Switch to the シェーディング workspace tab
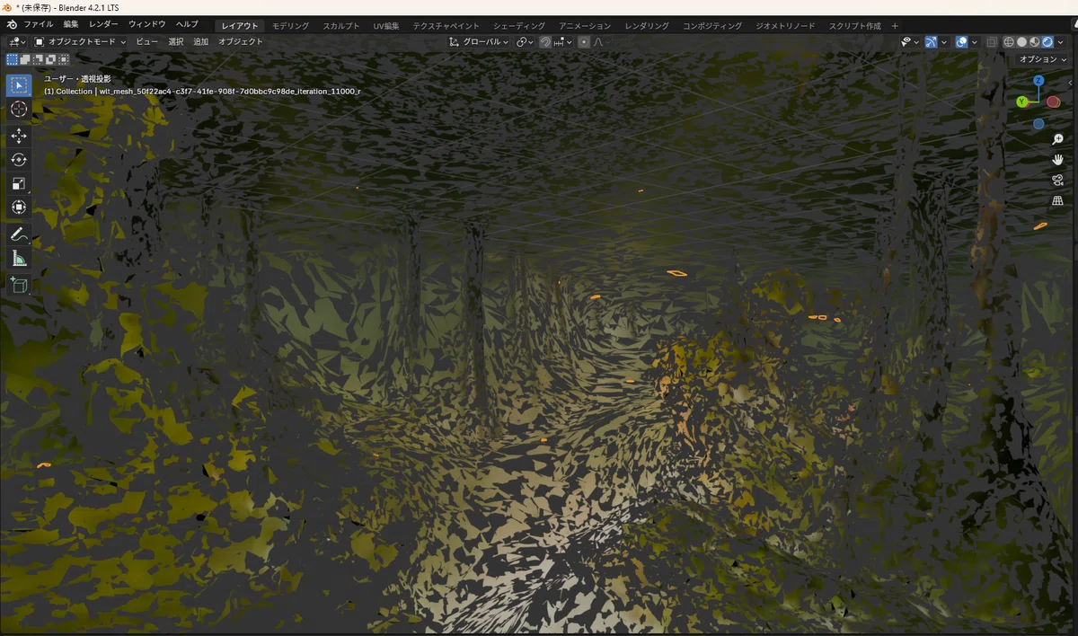The width and height of the screenshot is (1078, 636). pyautogui.click(x=519, y=26)
